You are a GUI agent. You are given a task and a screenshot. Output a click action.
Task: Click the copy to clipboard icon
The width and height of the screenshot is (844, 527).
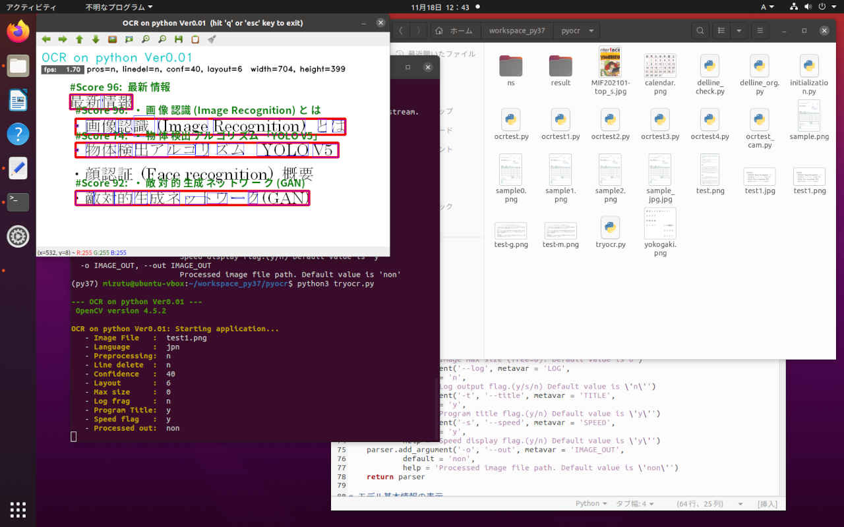point(195,40)
